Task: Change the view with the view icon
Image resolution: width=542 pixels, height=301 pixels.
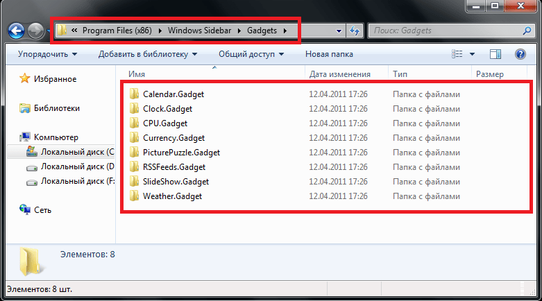Action: pos(457,54)
